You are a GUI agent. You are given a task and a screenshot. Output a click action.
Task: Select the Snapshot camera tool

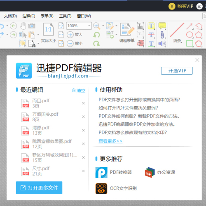[32, 26]
